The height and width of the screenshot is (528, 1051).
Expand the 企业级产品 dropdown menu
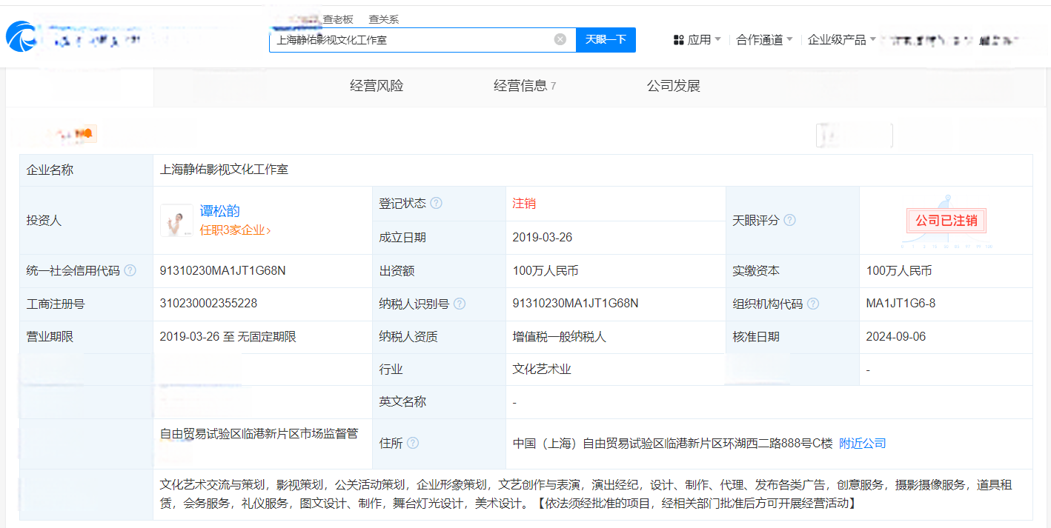pos(842,39)
